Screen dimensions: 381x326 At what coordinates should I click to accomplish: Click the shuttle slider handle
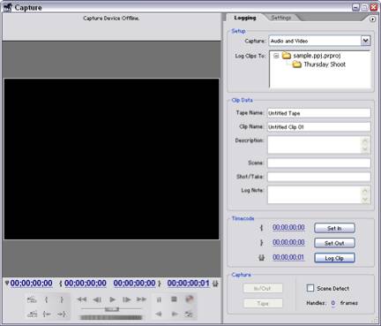[x=112, y=309]
